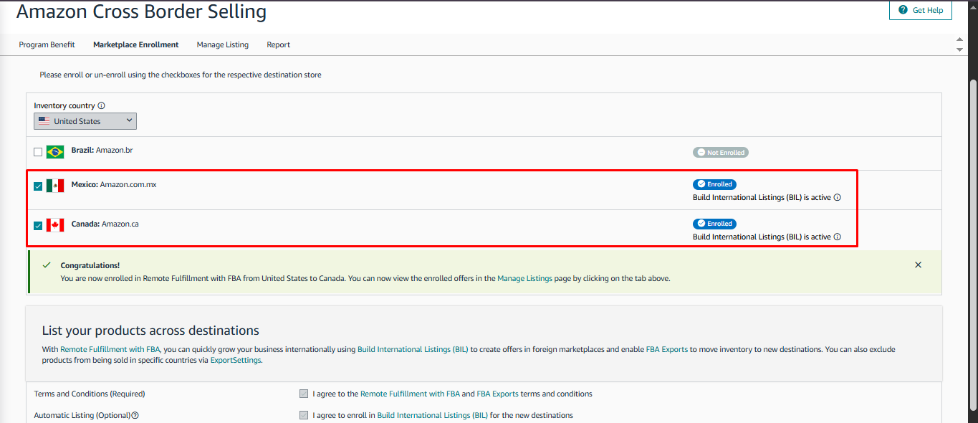Tick the Build International Listings enrollment checkbox

coord(305,415)
